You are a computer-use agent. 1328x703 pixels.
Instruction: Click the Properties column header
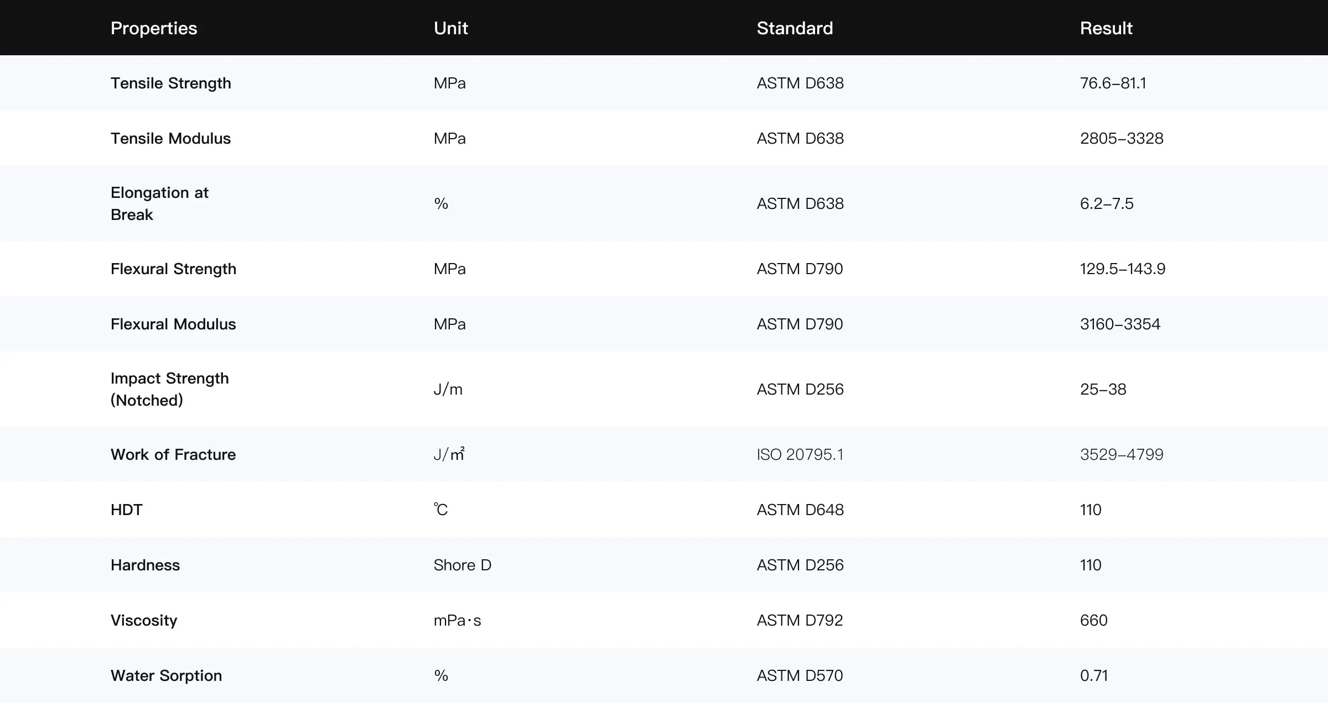[154, 28]
